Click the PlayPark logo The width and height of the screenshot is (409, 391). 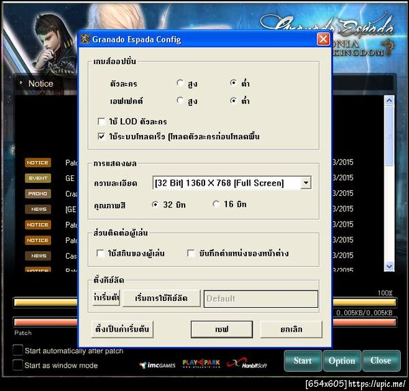(x=201, y=363)
